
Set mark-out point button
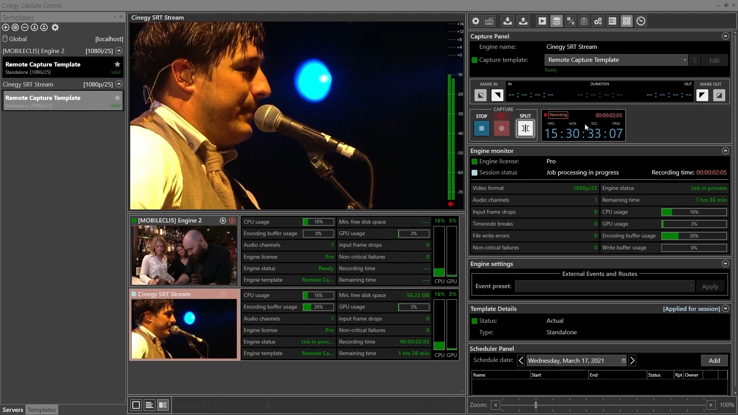point(702,95)
